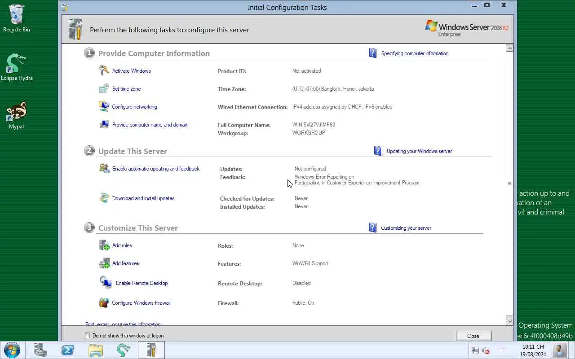The width and height of the screenshot is (575, 359).
Task: Open the Set time zone link
Action: [126, 89]
